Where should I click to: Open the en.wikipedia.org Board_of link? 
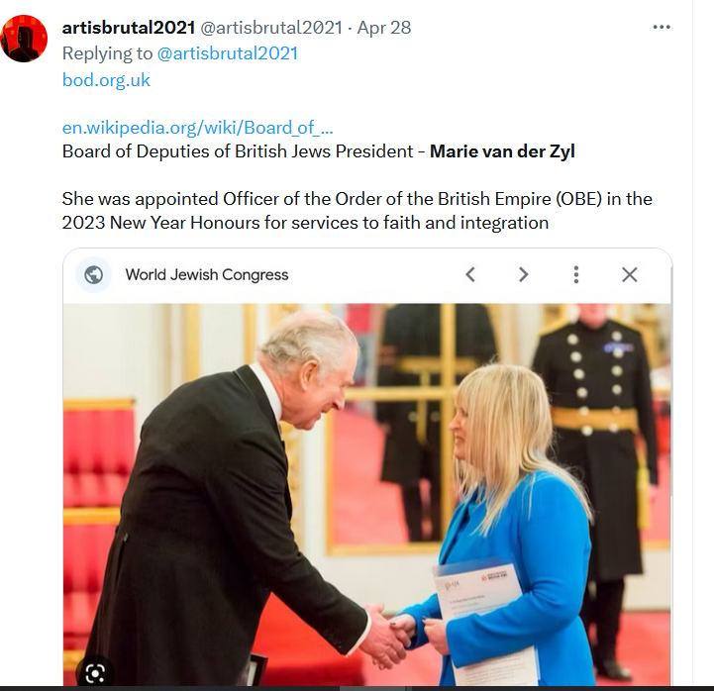[x=198, y=128]
